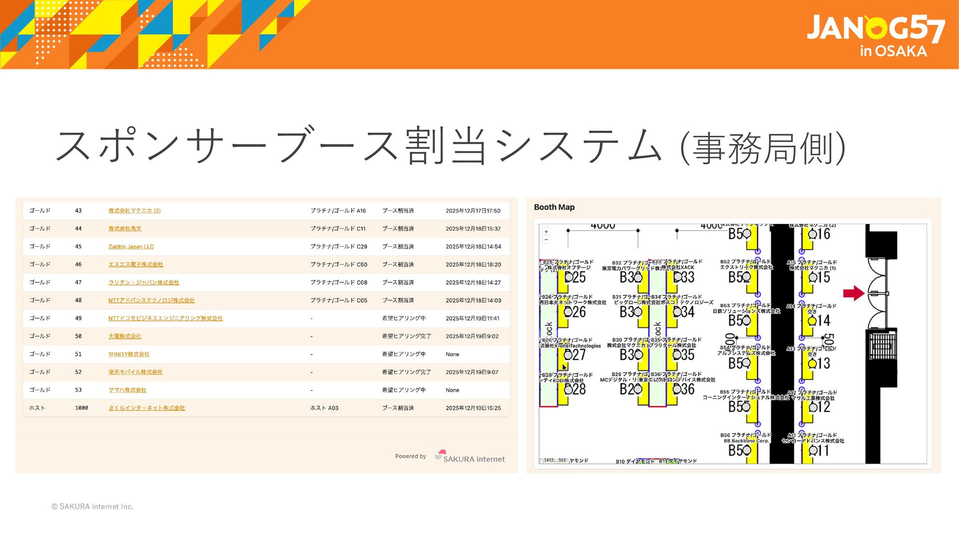The image size is (959, 539).
Task: Click the circle marker on booth A16
Action: tap(812, 234)
